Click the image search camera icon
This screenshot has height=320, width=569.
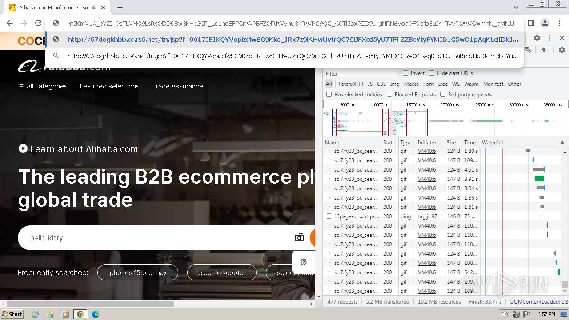299,238
